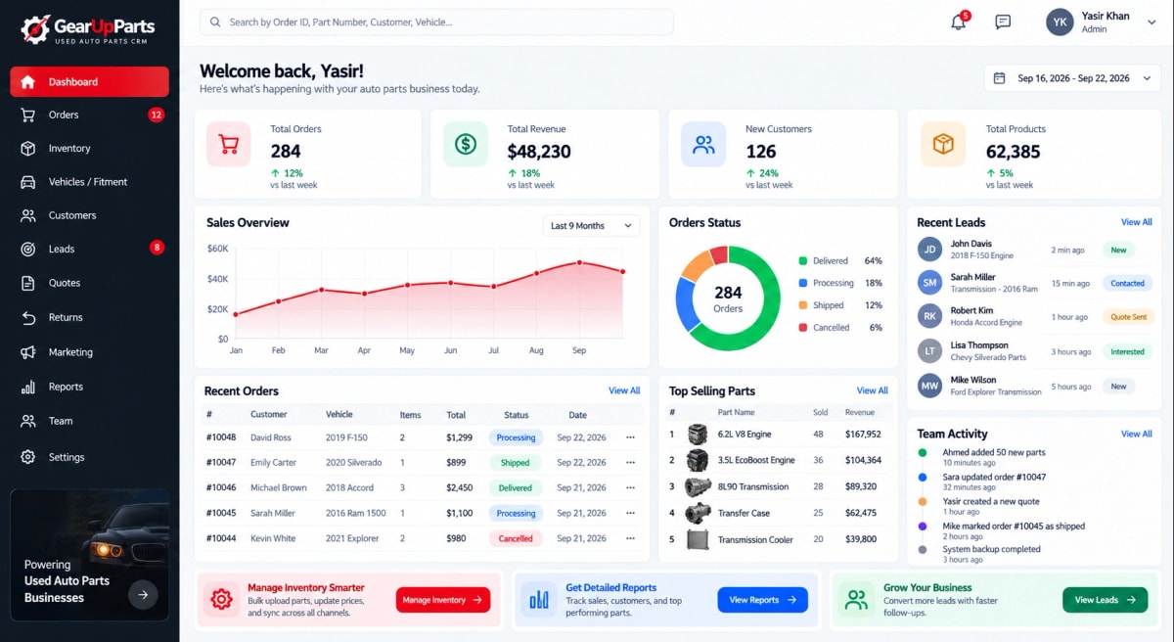Click the red Cancelled legend swatch
The width and height of the screenshot is (1174, 642).
(803, 328)
